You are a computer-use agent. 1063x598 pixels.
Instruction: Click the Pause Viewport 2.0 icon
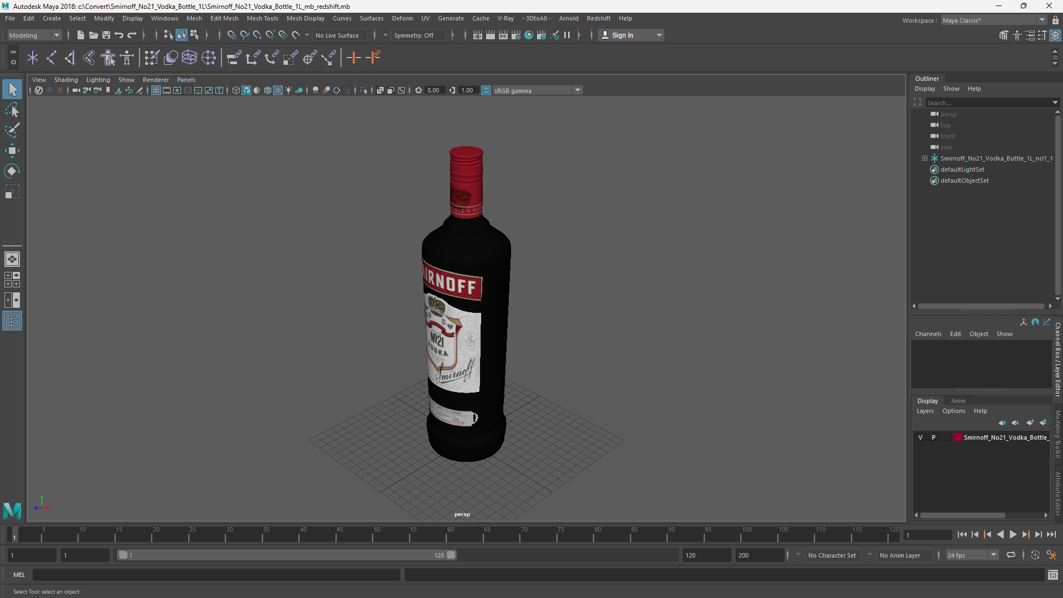click(567, 35)
